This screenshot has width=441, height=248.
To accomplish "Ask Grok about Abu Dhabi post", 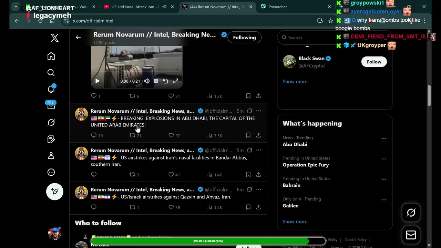I will (x=249, y=111).
